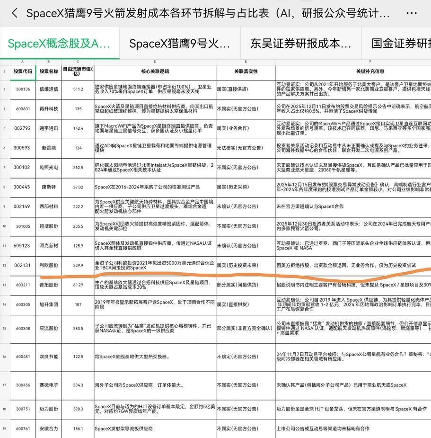This screenshot has width=431, height=438.
Task: Select the 自由流通市值(亿) header cell
Action: pos(78,72)
